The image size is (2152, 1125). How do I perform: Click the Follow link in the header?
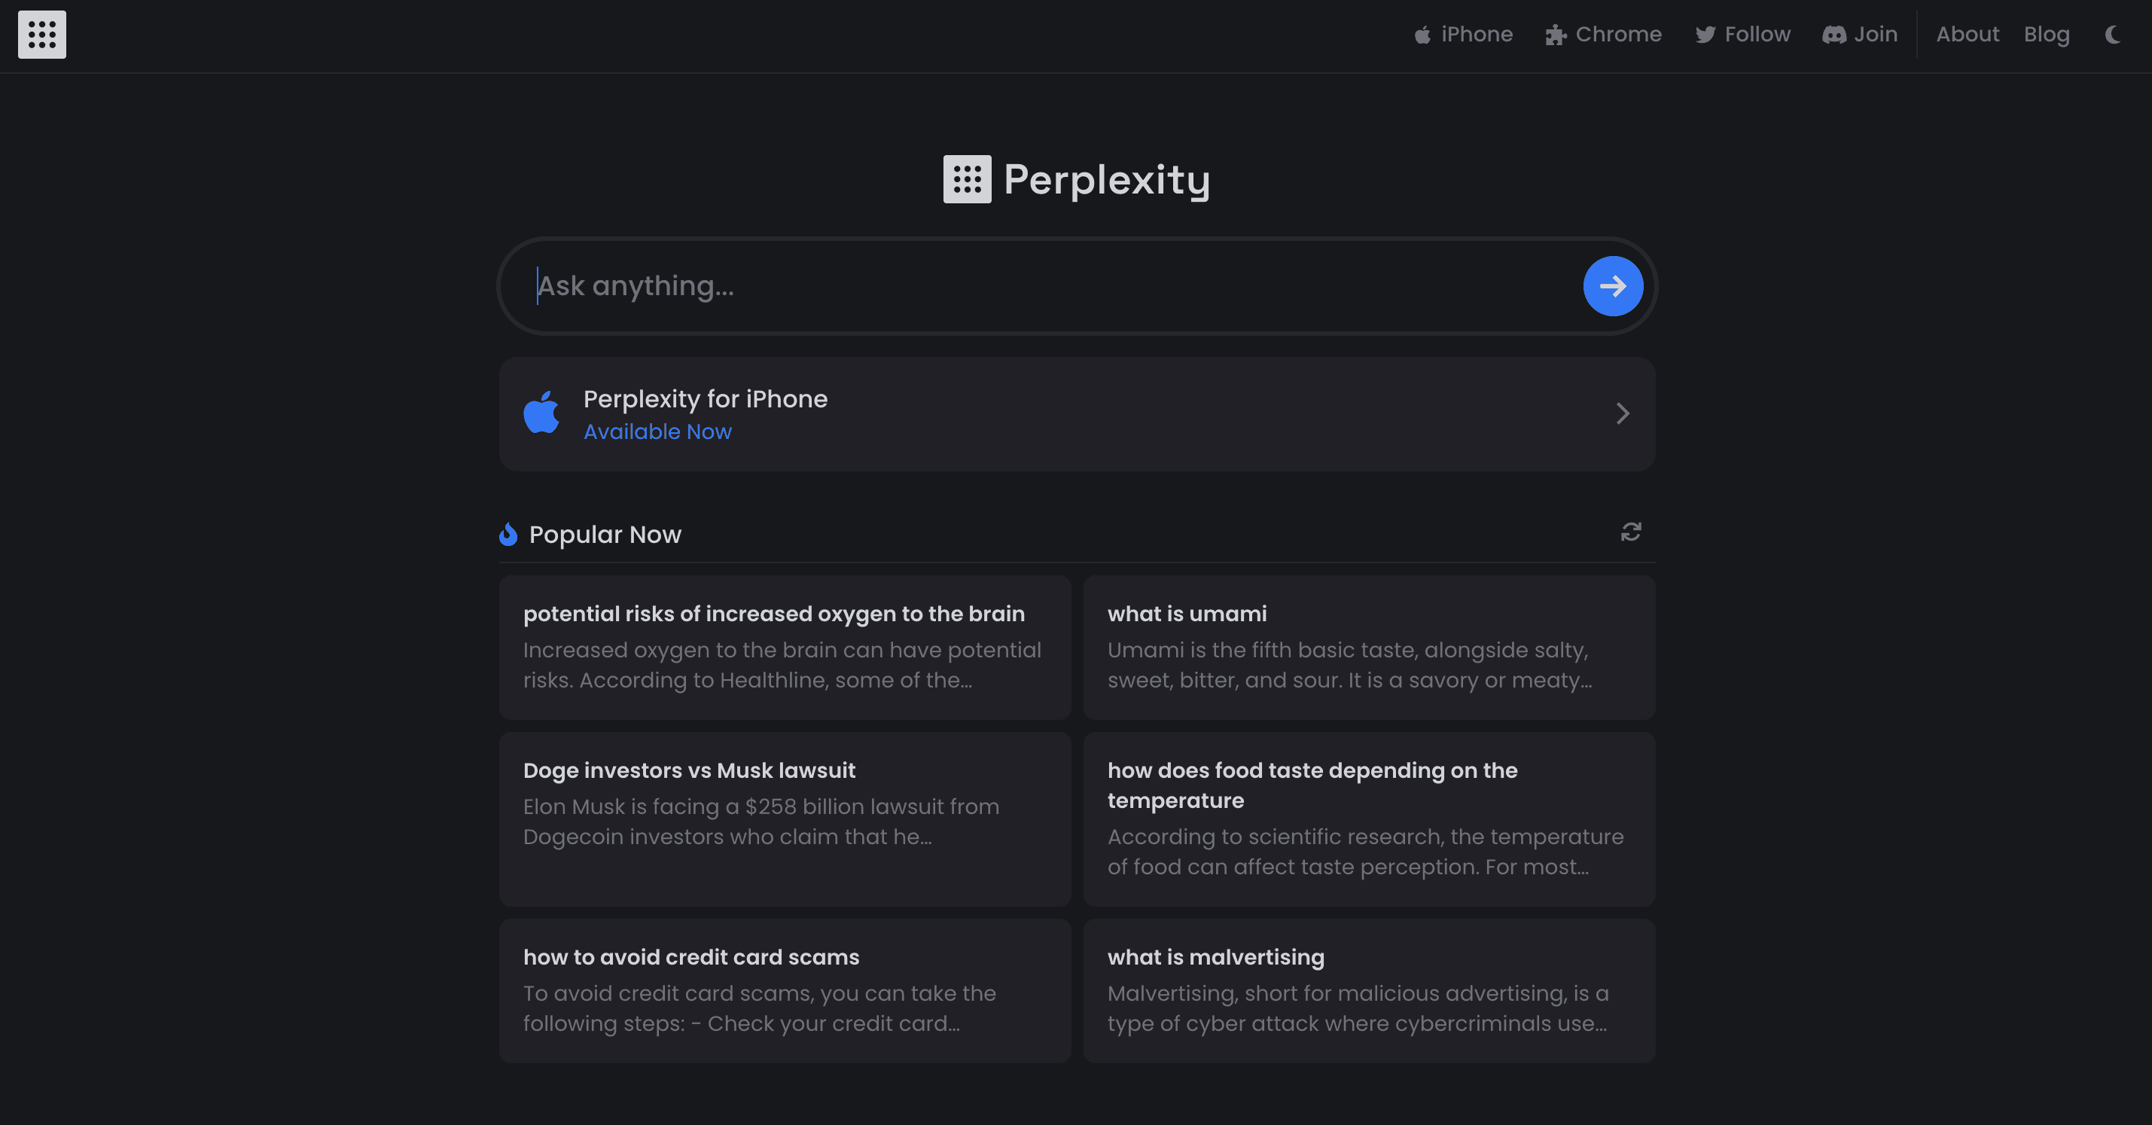tap(1742, 34)
